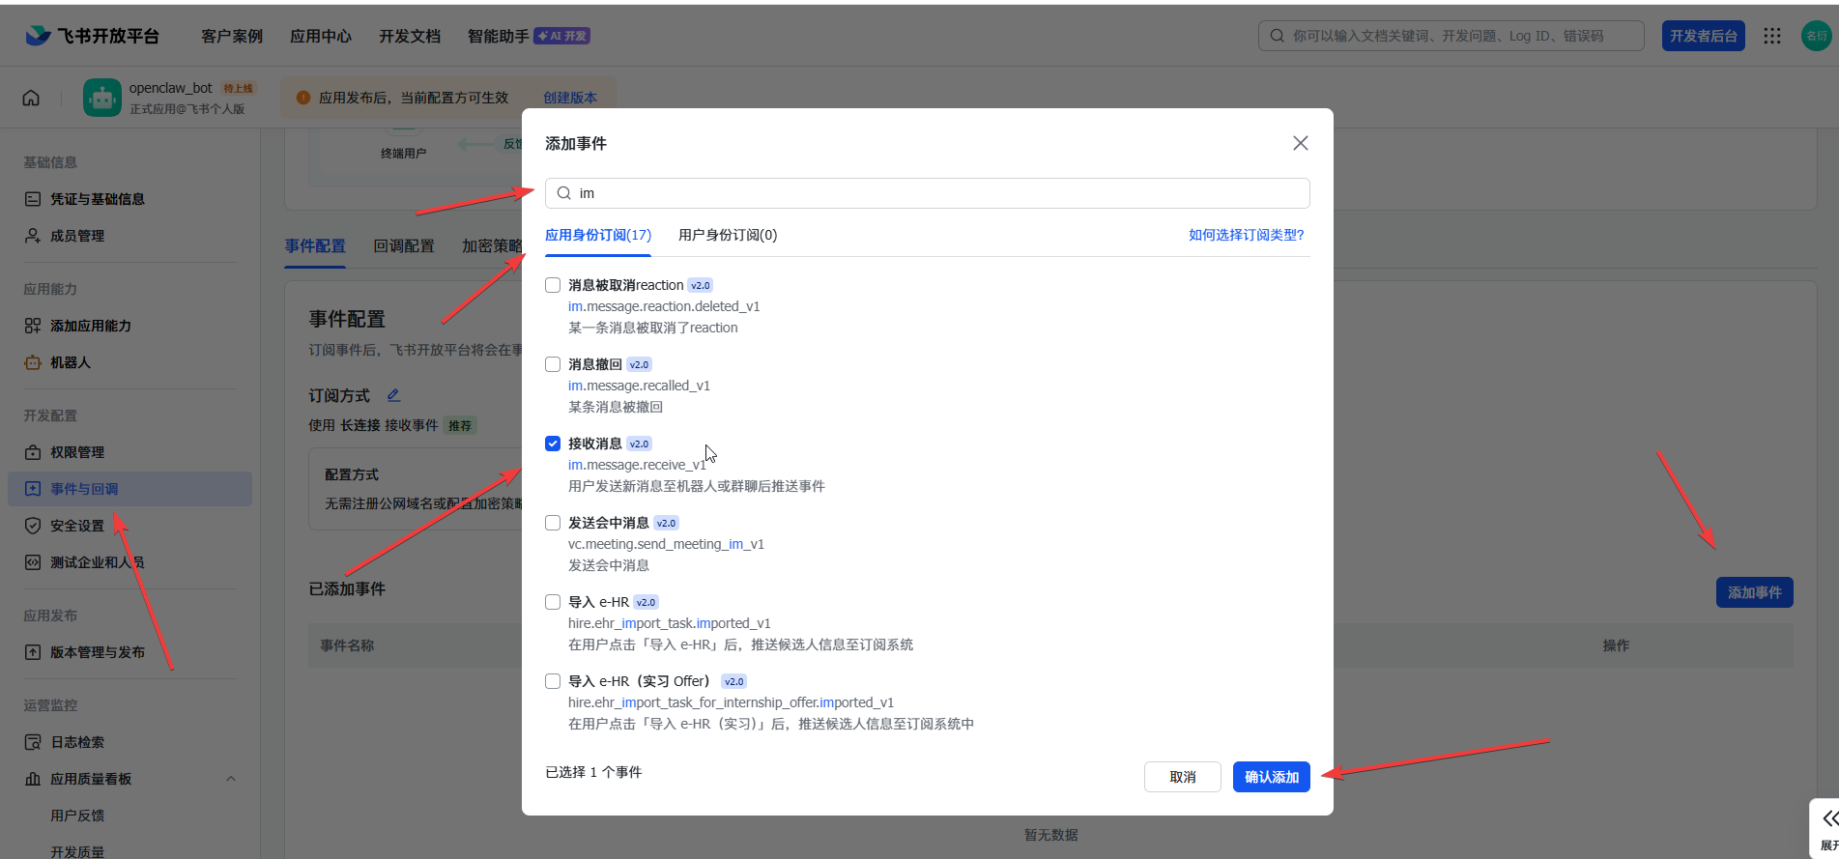This screenshot has height=859, width=1839.
Task: Switch to 用户身份订阅(0) tab
Action: pyautogui.click(x=727, y=235)
